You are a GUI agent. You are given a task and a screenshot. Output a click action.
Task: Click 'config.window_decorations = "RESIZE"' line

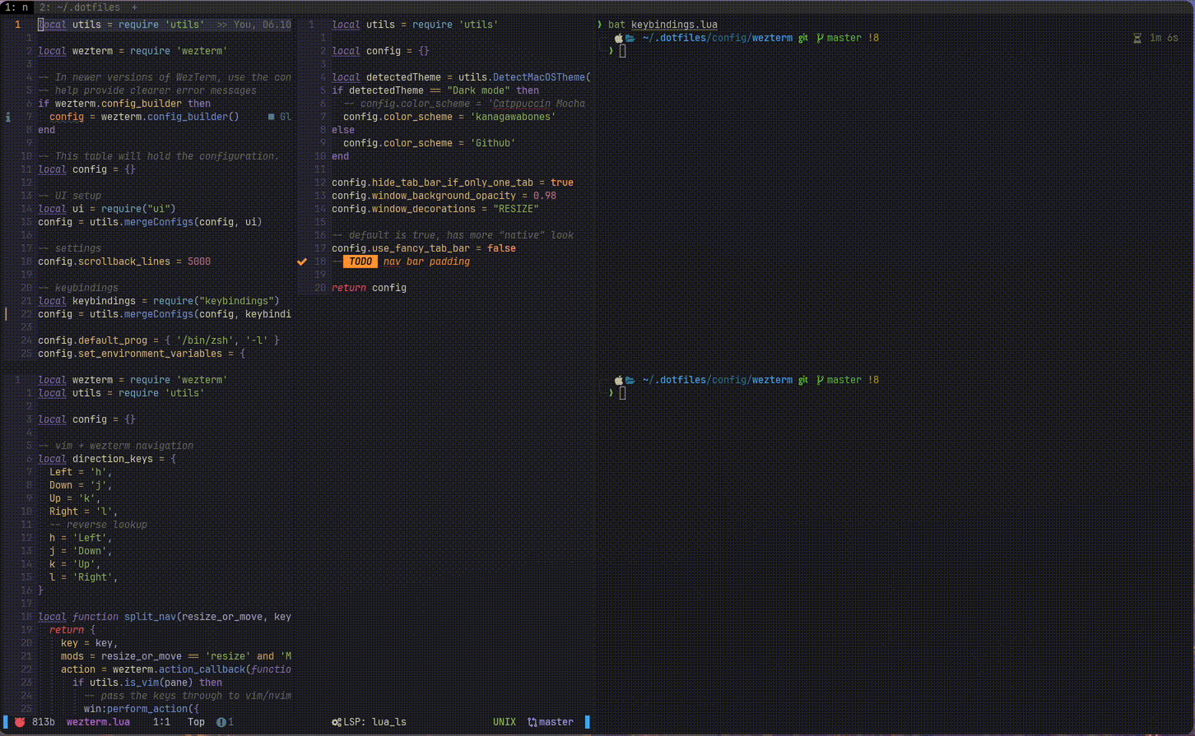point(435,209)
